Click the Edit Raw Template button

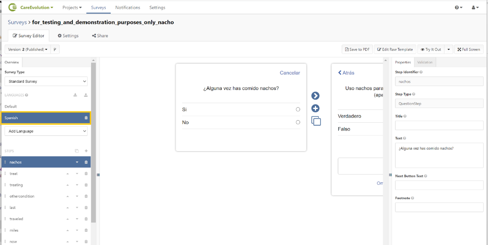tap(395, 49)
